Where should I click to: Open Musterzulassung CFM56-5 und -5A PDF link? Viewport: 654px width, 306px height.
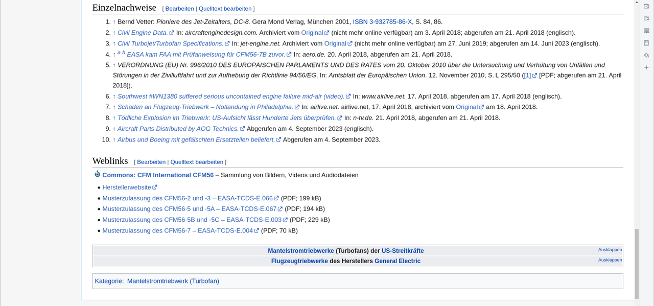[189, 209]
